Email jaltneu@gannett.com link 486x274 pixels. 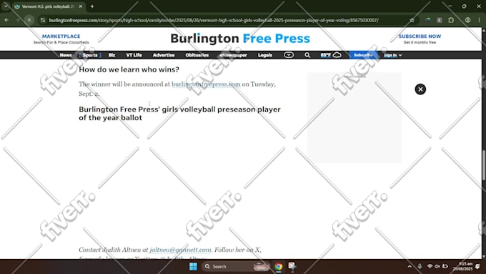click(x=180, y=250)
